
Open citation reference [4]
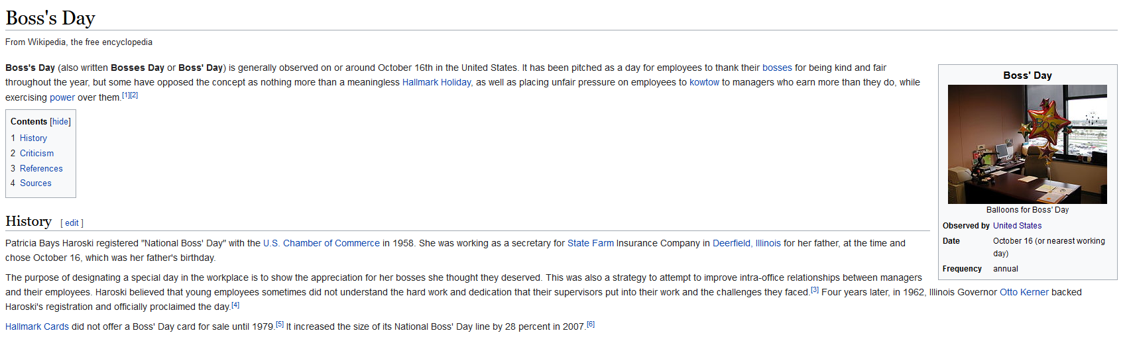click(235, 305)
